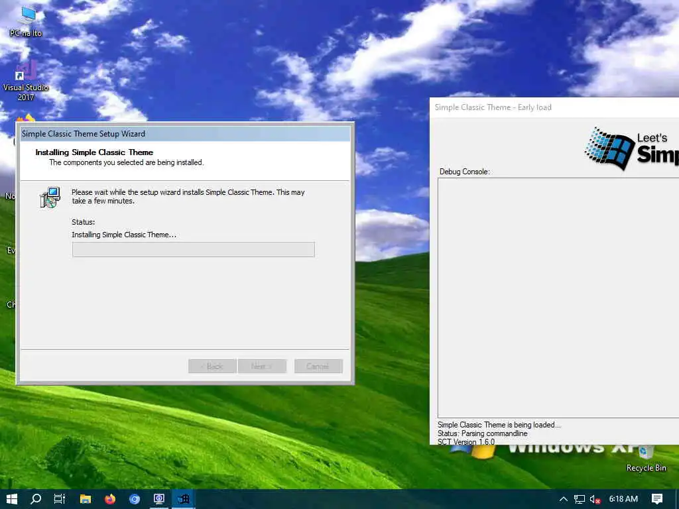
Task: Click the installation progress bar
Action: click(x=194, y=249)
